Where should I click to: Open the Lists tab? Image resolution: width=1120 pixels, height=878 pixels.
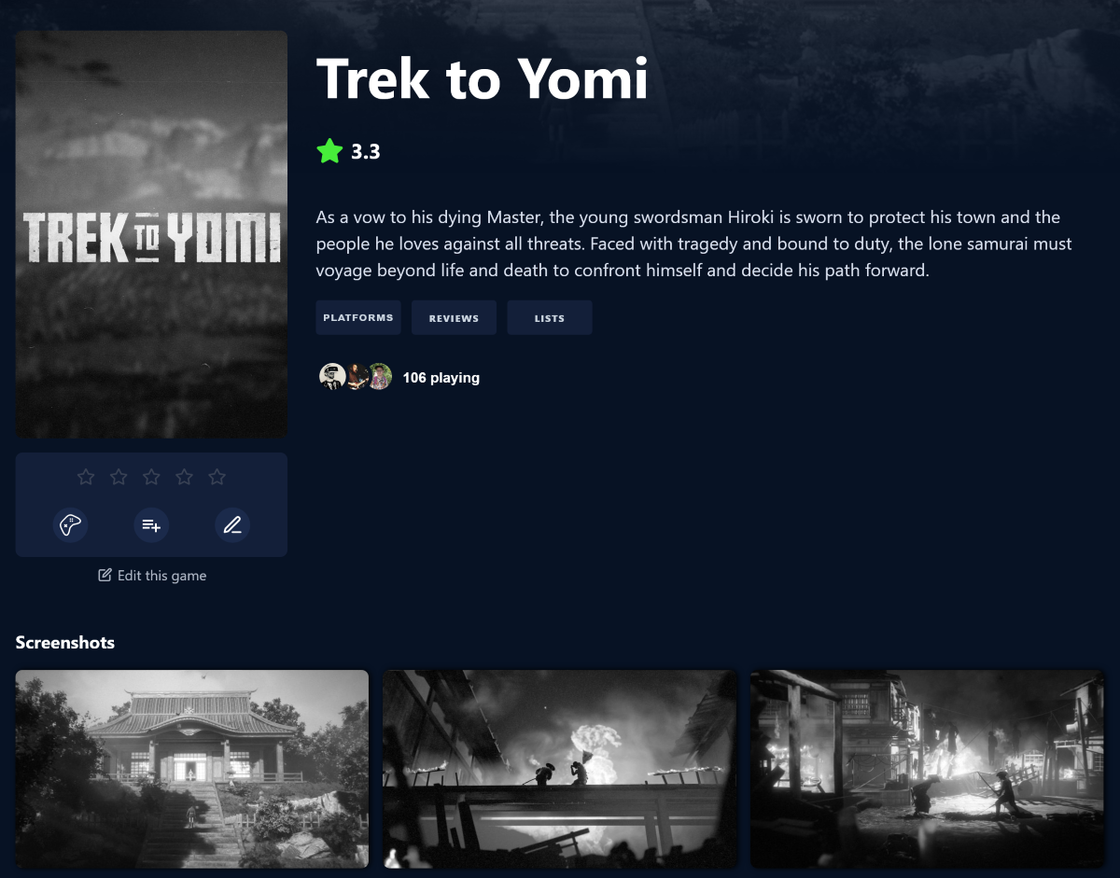click(550, 317)
